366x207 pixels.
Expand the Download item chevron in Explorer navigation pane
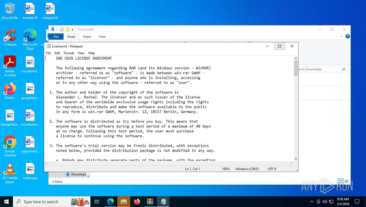(x=88, y=176)
